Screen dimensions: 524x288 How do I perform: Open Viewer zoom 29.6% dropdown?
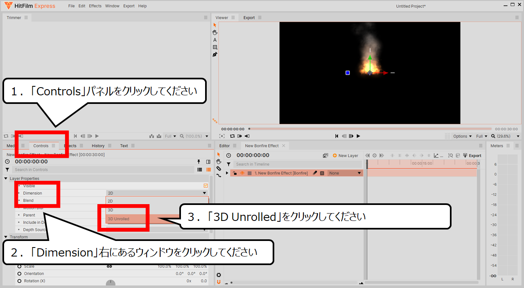click(x=506, y=136)
